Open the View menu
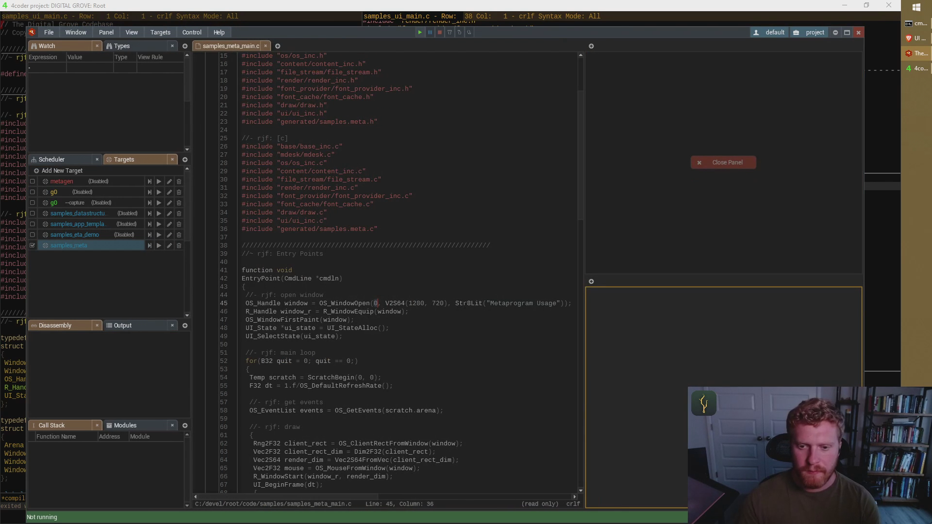The width and height of the screenshot is (932, 524). [x=132, y=33]
